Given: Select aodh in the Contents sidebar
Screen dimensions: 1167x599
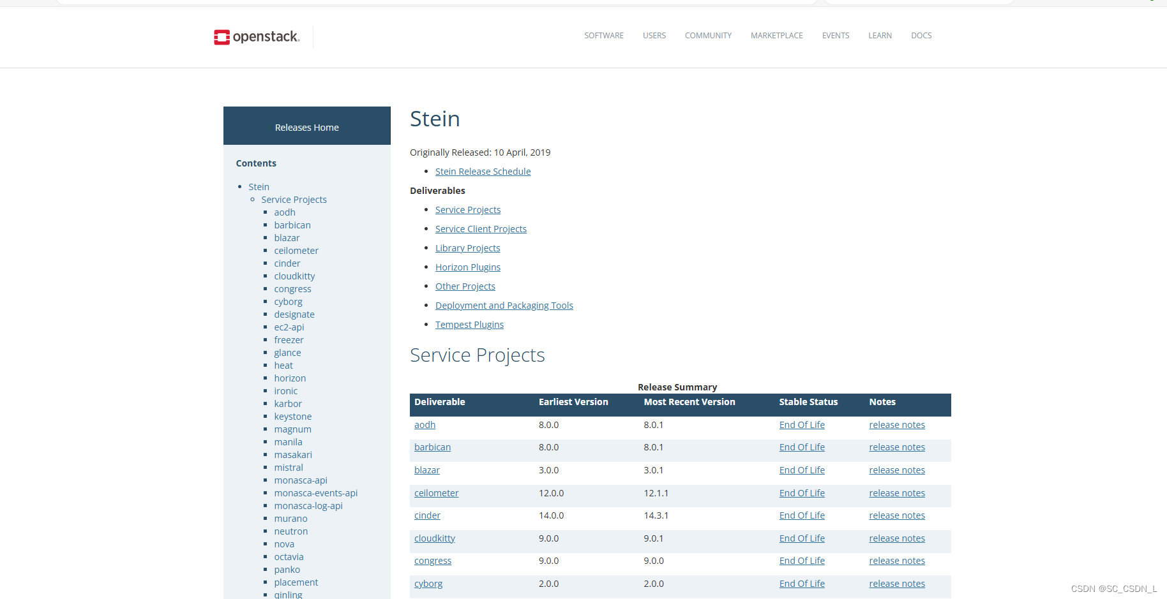Looking at the screenshot, I should [x=285, y=212].
